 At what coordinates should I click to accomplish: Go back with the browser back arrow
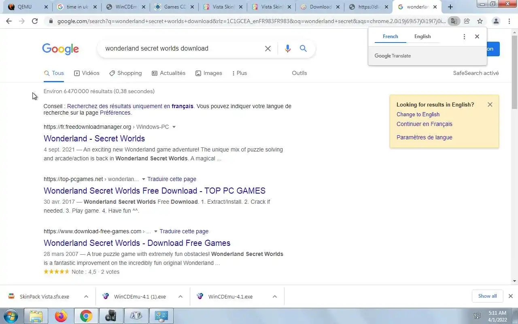click(9, 21)
